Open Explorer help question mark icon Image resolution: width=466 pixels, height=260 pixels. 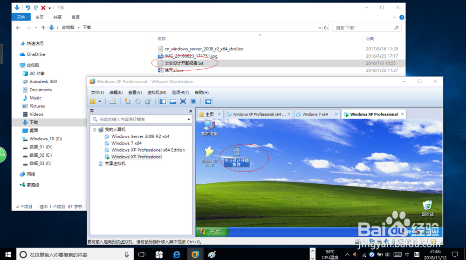[402, 18]
